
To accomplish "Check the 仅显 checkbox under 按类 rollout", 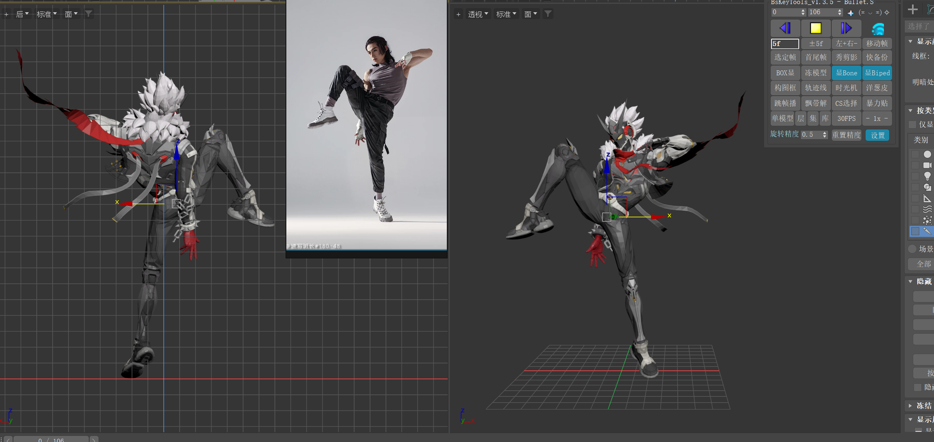I will [x=912, y=124].
